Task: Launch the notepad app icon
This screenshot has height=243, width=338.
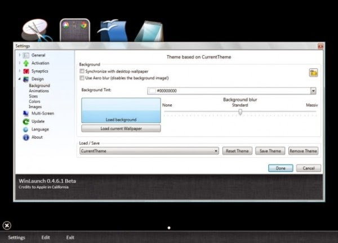Action: pos(149,31)
